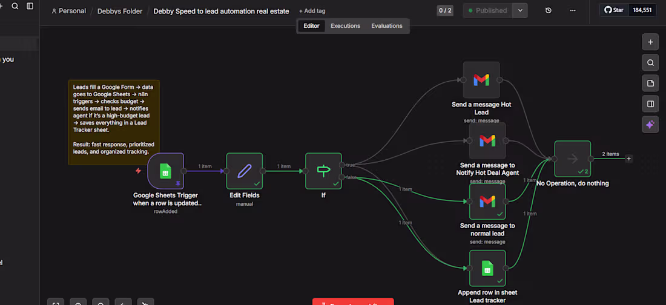Select the yellow sticky note description
The height and width of the screenshot is (305, 666).
coord(114,122)
